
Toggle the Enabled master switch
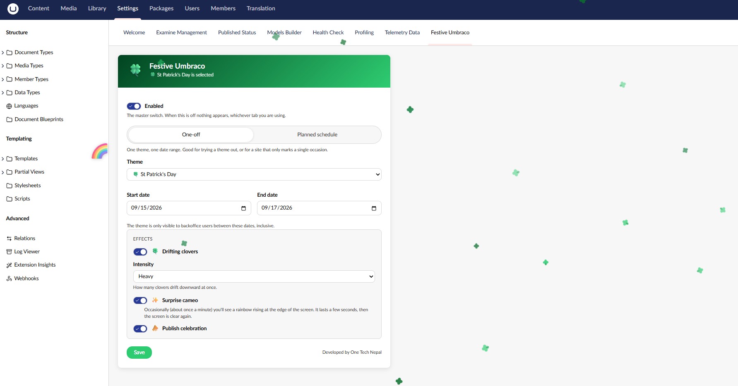tap(134, 106)
